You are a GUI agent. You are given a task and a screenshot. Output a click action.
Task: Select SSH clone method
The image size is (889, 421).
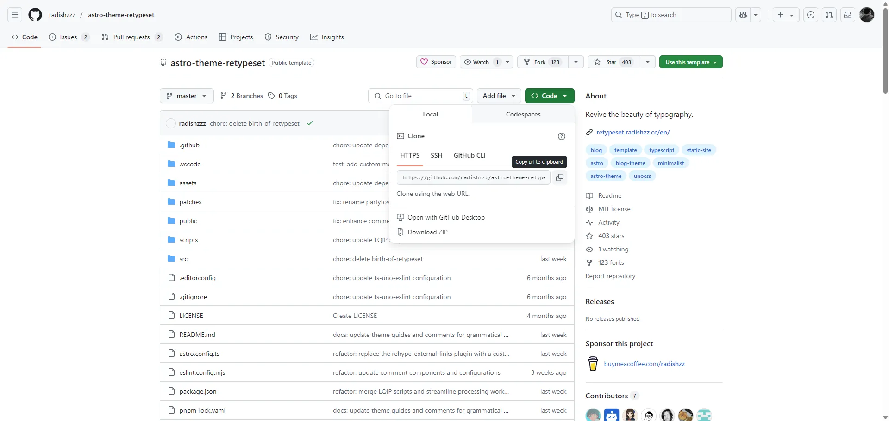tap(436, 155)
